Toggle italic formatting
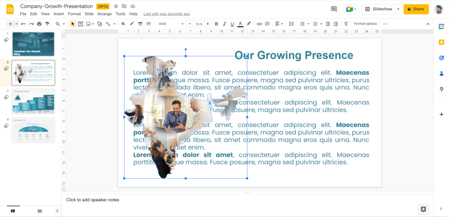449x217 pixels. tap(224, 24)
